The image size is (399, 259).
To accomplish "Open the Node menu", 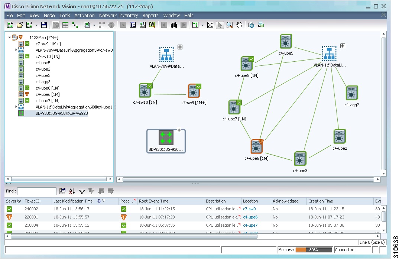I will point(49,16).
